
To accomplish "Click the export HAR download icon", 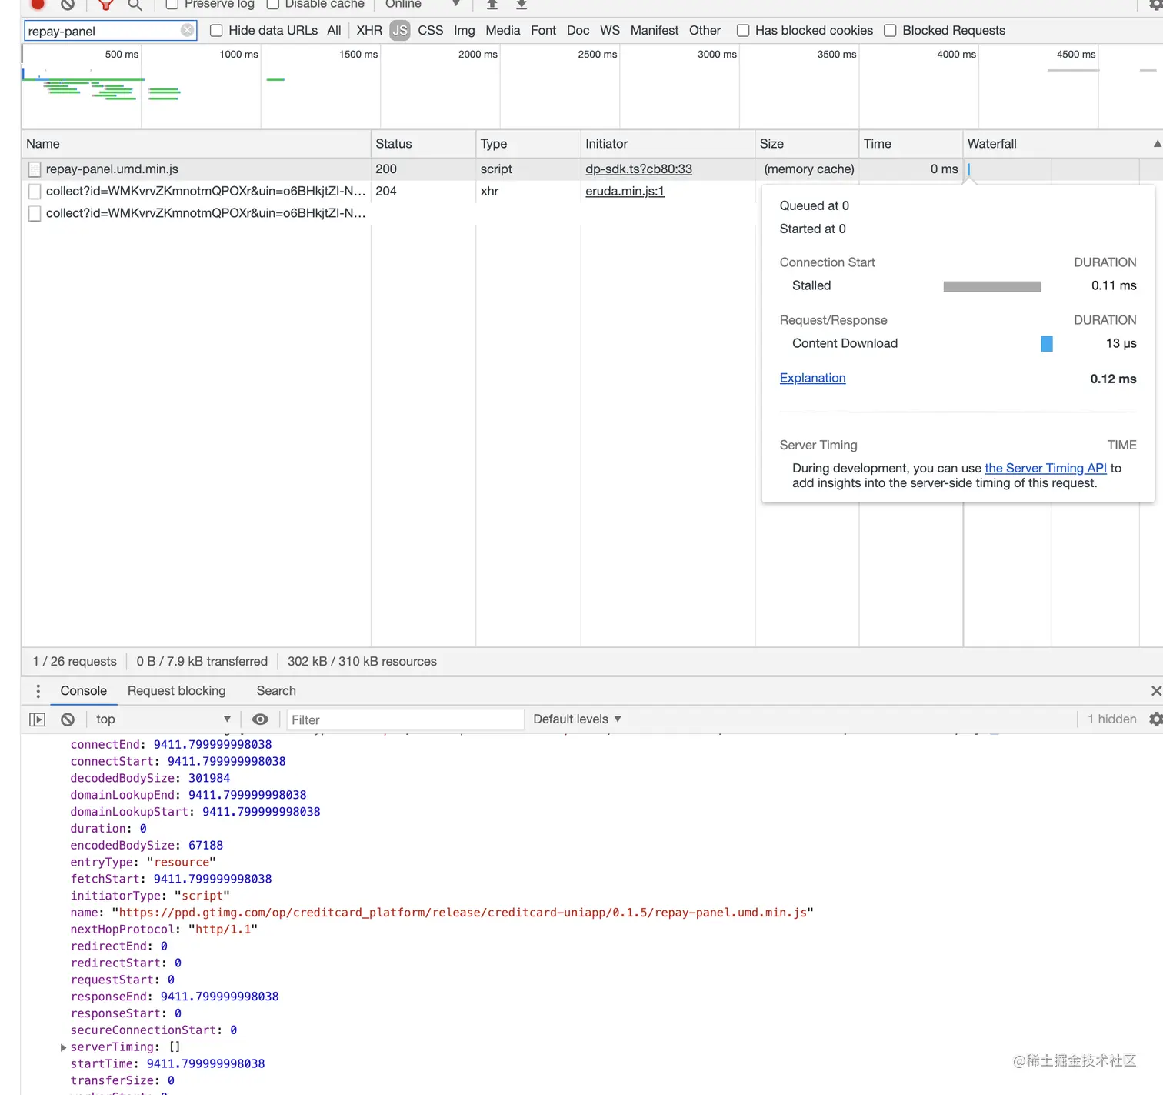I will pos(522,4).
